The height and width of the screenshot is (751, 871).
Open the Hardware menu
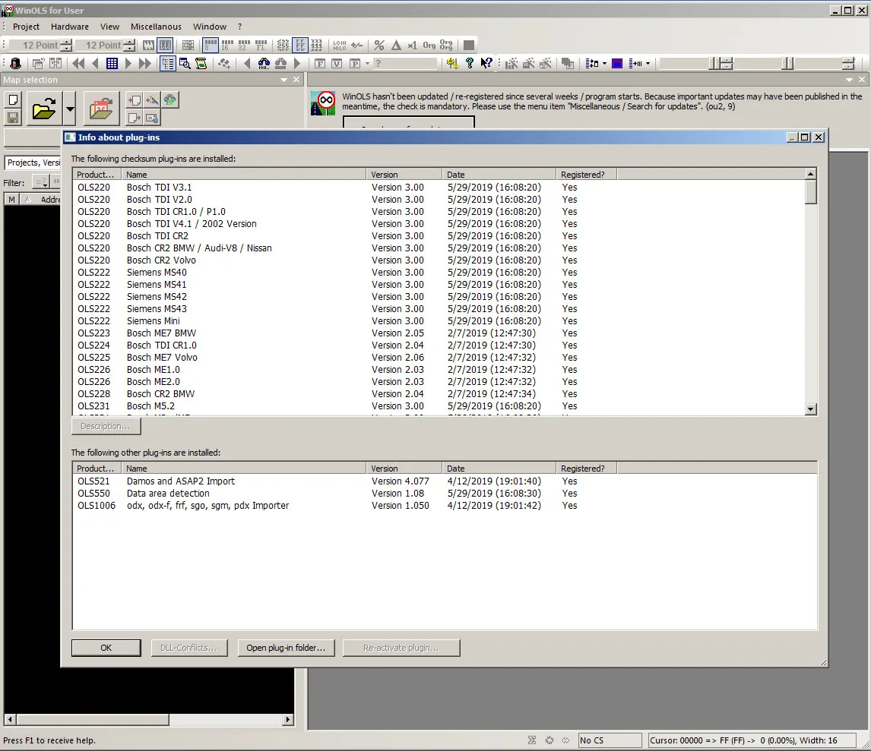(69, 27)
